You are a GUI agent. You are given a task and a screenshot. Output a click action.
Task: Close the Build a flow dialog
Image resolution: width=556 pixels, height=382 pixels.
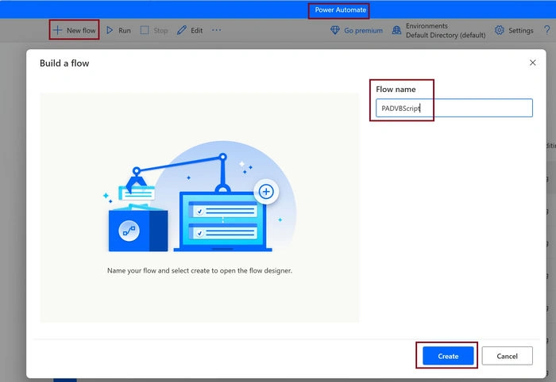point(533,63)
